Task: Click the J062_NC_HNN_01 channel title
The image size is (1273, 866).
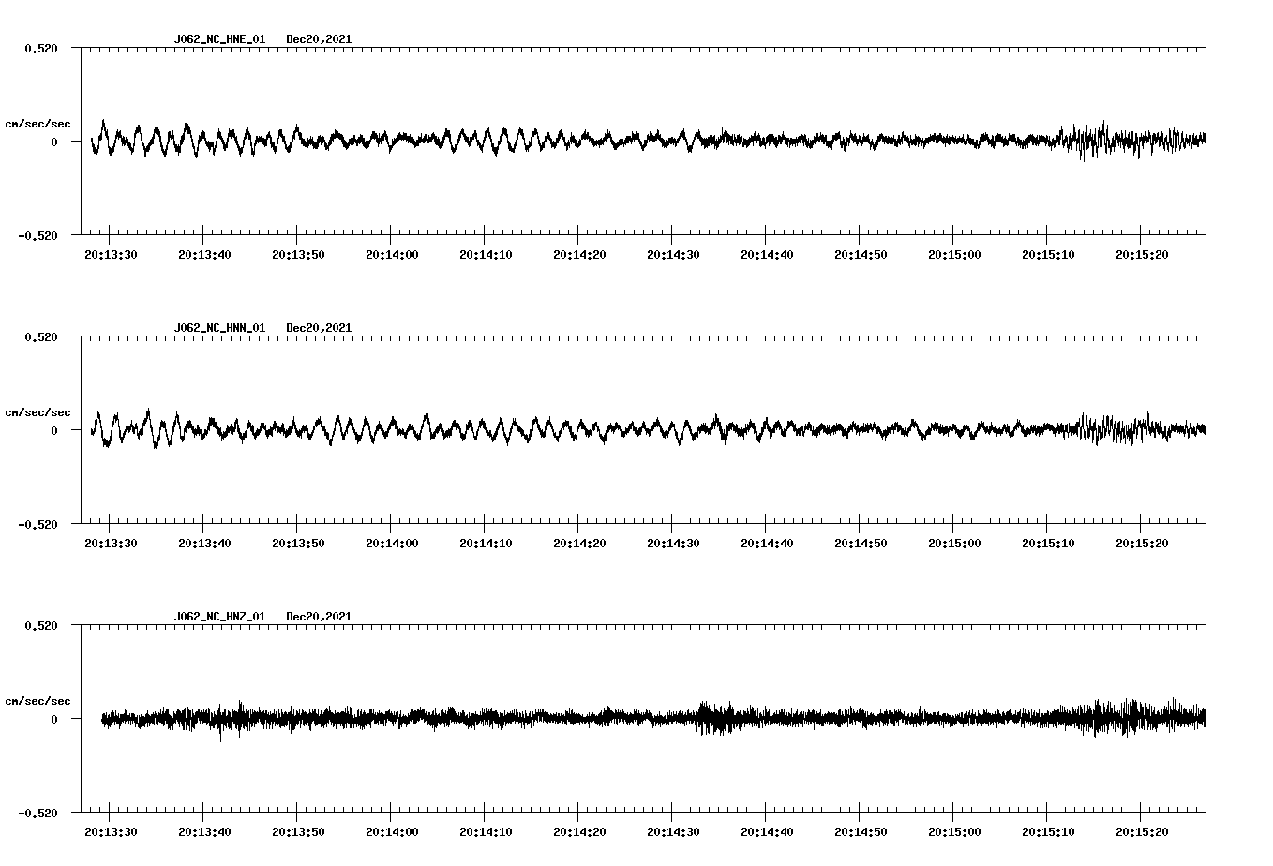Action: [x=219, y=328]
